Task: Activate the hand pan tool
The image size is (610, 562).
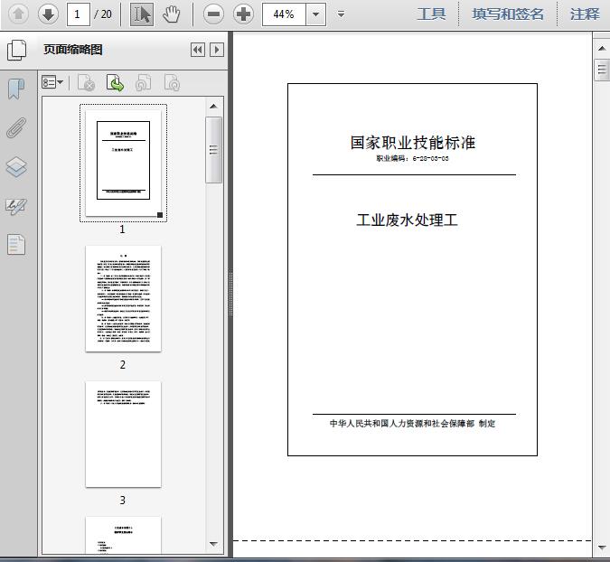Action: [172, 14]
